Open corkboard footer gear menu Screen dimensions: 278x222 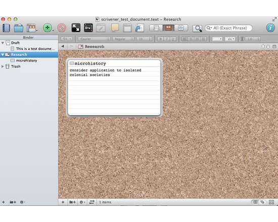(x=82, y=202)
